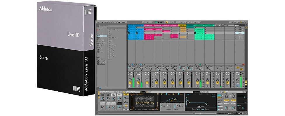Open Current Project under Places
This screenshot has width=285, height=116.
(102, 62)
